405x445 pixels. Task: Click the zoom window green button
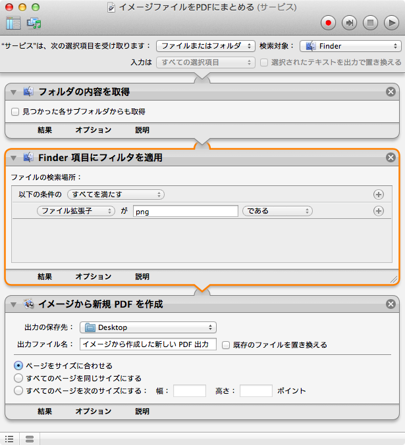36,7
